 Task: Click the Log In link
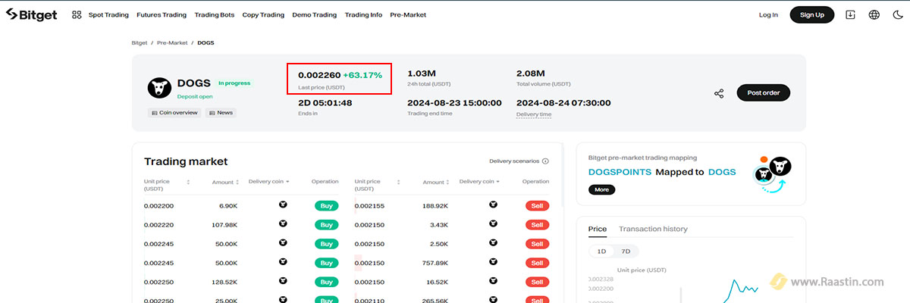(768, 14)
